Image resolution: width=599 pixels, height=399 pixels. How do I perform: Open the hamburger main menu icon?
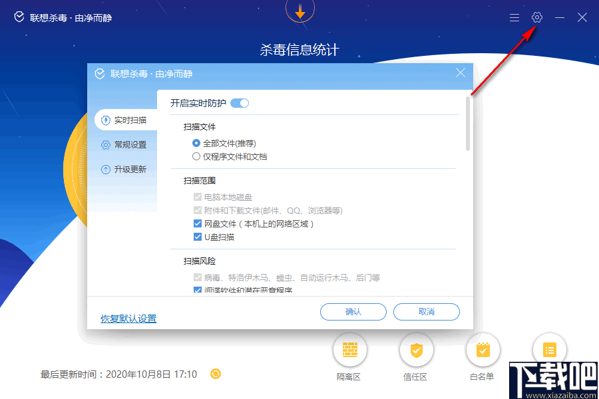pos(514,17)
